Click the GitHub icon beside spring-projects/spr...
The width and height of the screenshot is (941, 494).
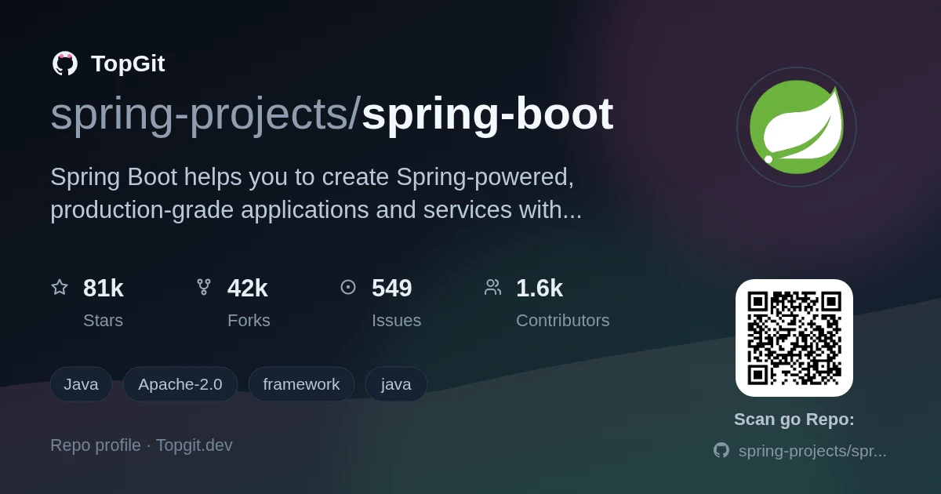(x=721, y=450)
